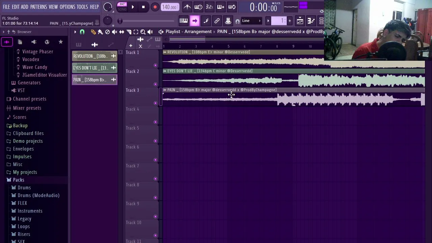Open the VIEW menu
Image resolution: width=432 pixels, height=243 pixels.
point(53,7)
